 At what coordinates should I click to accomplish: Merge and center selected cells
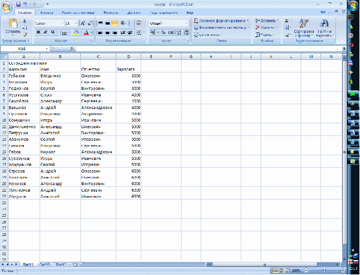[x=139, y=32]
